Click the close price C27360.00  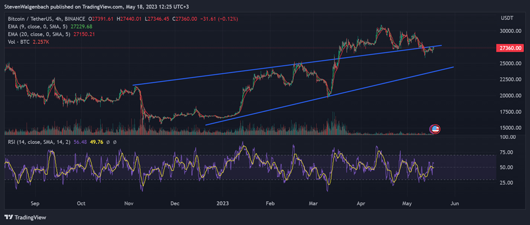pyautogui.click(x=184, y=19)
